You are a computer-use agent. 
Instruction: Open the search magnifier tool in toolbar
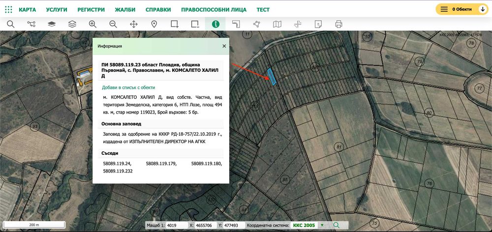[x=11, y=24]
